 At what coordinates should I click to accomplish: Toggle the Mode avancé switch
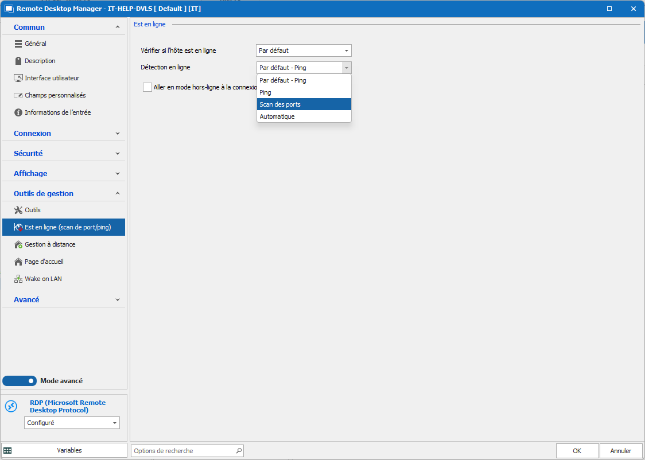(x=20, y=381)
